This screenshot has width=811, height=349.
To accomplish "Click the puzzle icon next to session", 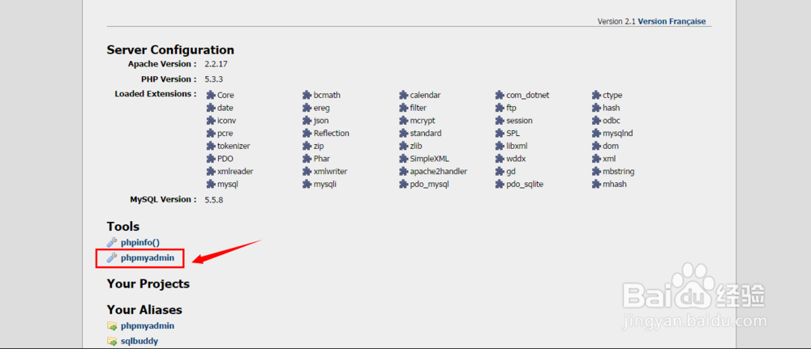I will (x=500, y=121).
